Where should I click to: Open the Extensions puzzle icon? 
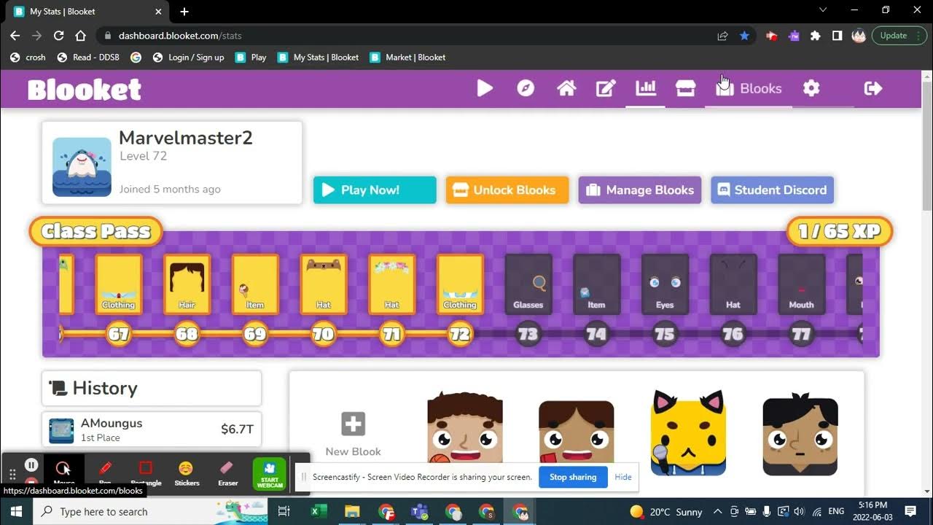816,35
